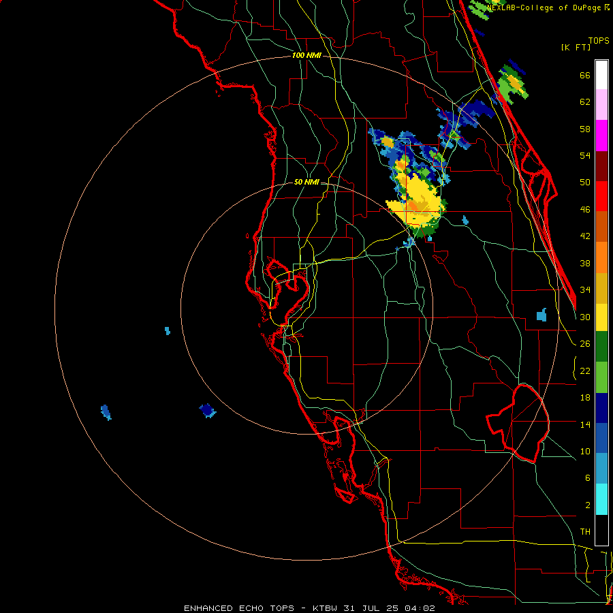The width and height of the screenshot is (613, 613).
Task: Click the "42" legend value
Action: click(585, 236)
